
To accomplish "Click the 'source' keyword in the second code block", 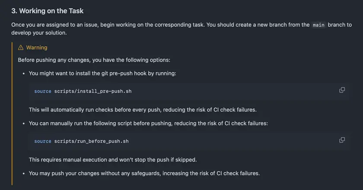I will (43, 141).
